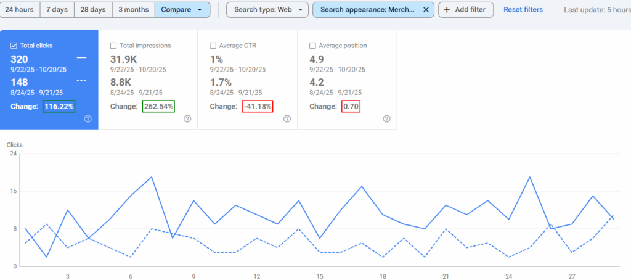Click solid line legend icon in Total clicks
This screenshot has height=280, width=631.
pos(81,57)
